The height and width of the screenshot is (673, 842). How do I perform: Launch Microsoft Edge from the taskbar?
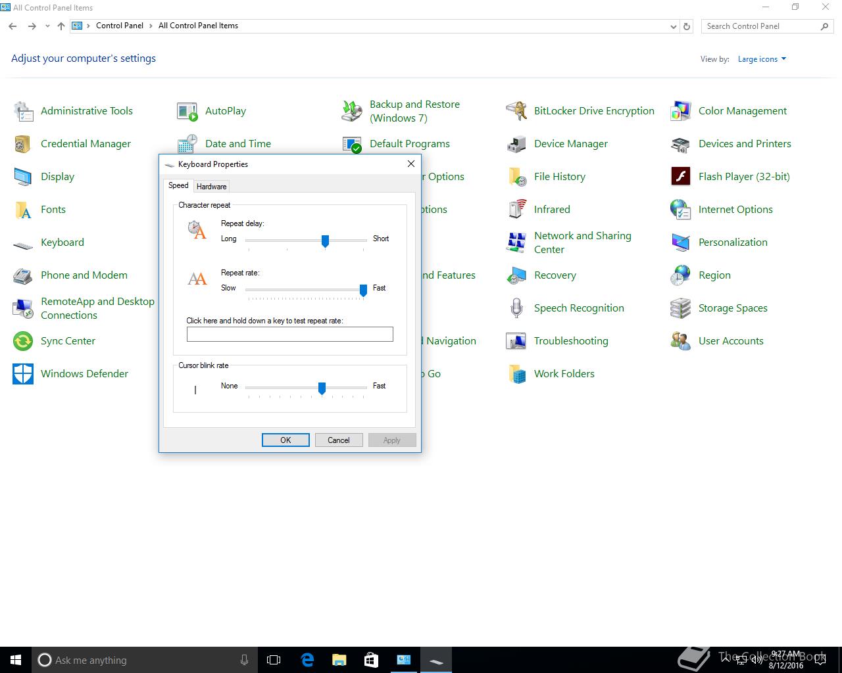pos(307,660)
